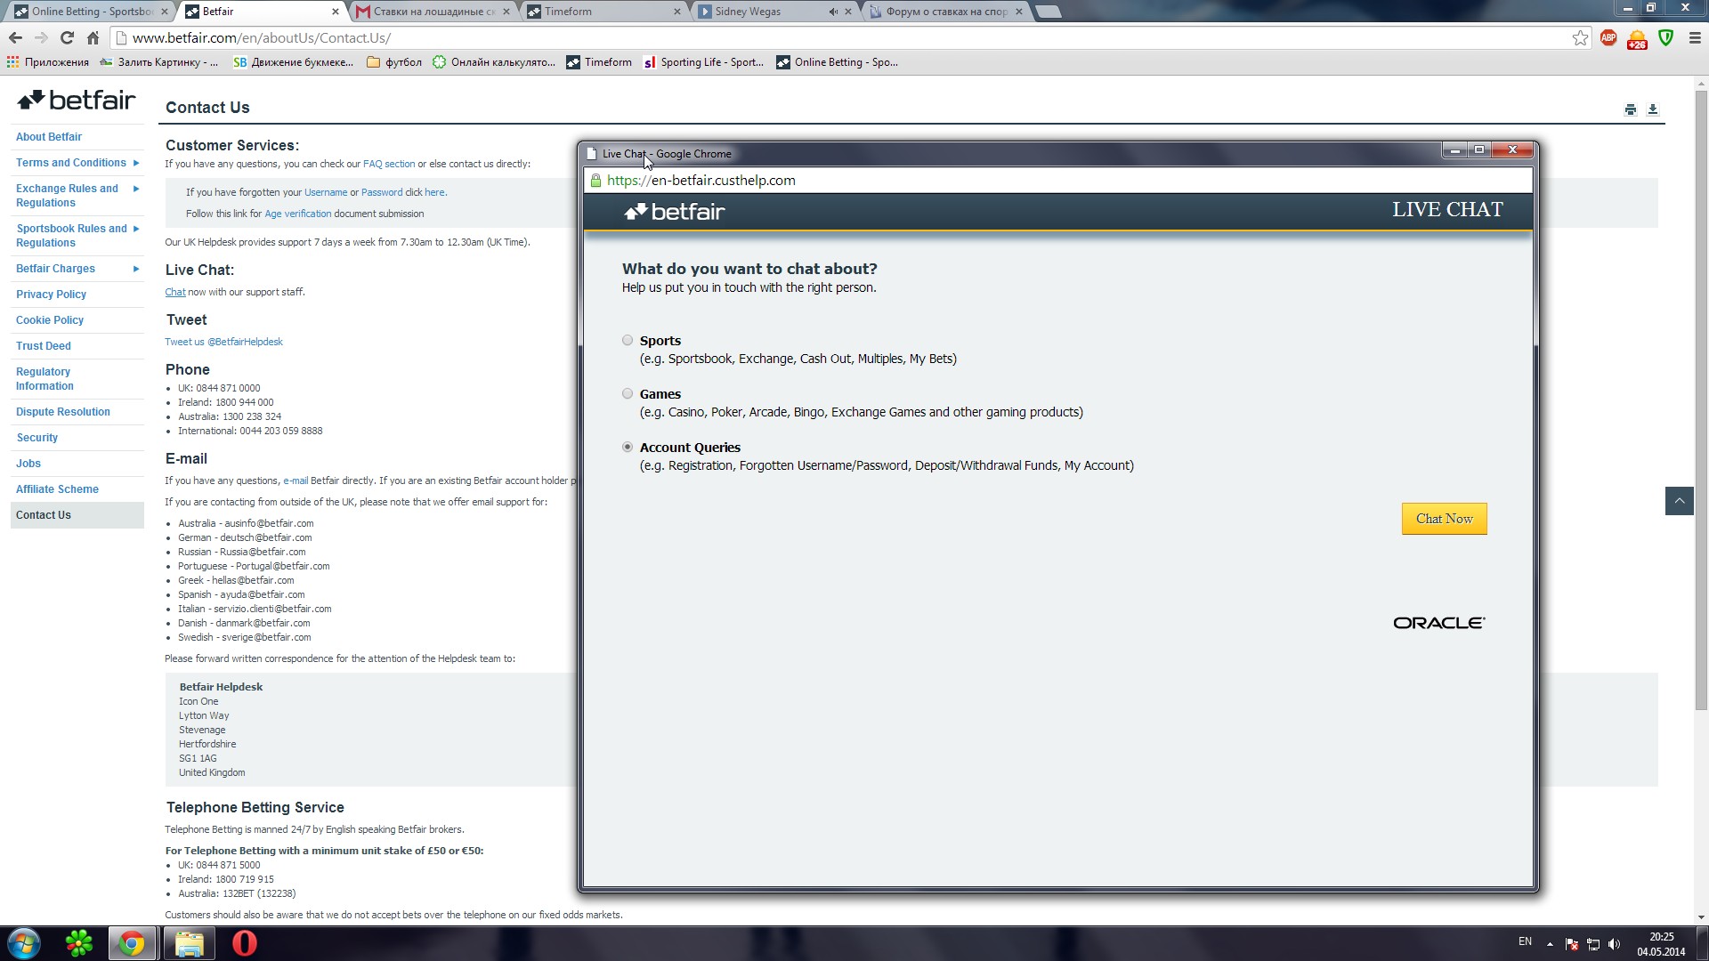
Task: Click the Chrome forward arrow
Action: (x=41, y=37)
